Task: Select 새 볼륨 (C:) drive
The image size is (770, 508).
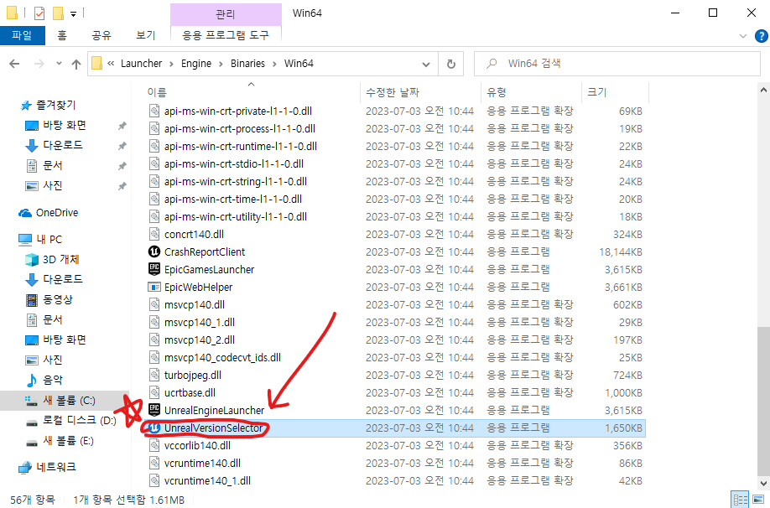Action: 60,401
